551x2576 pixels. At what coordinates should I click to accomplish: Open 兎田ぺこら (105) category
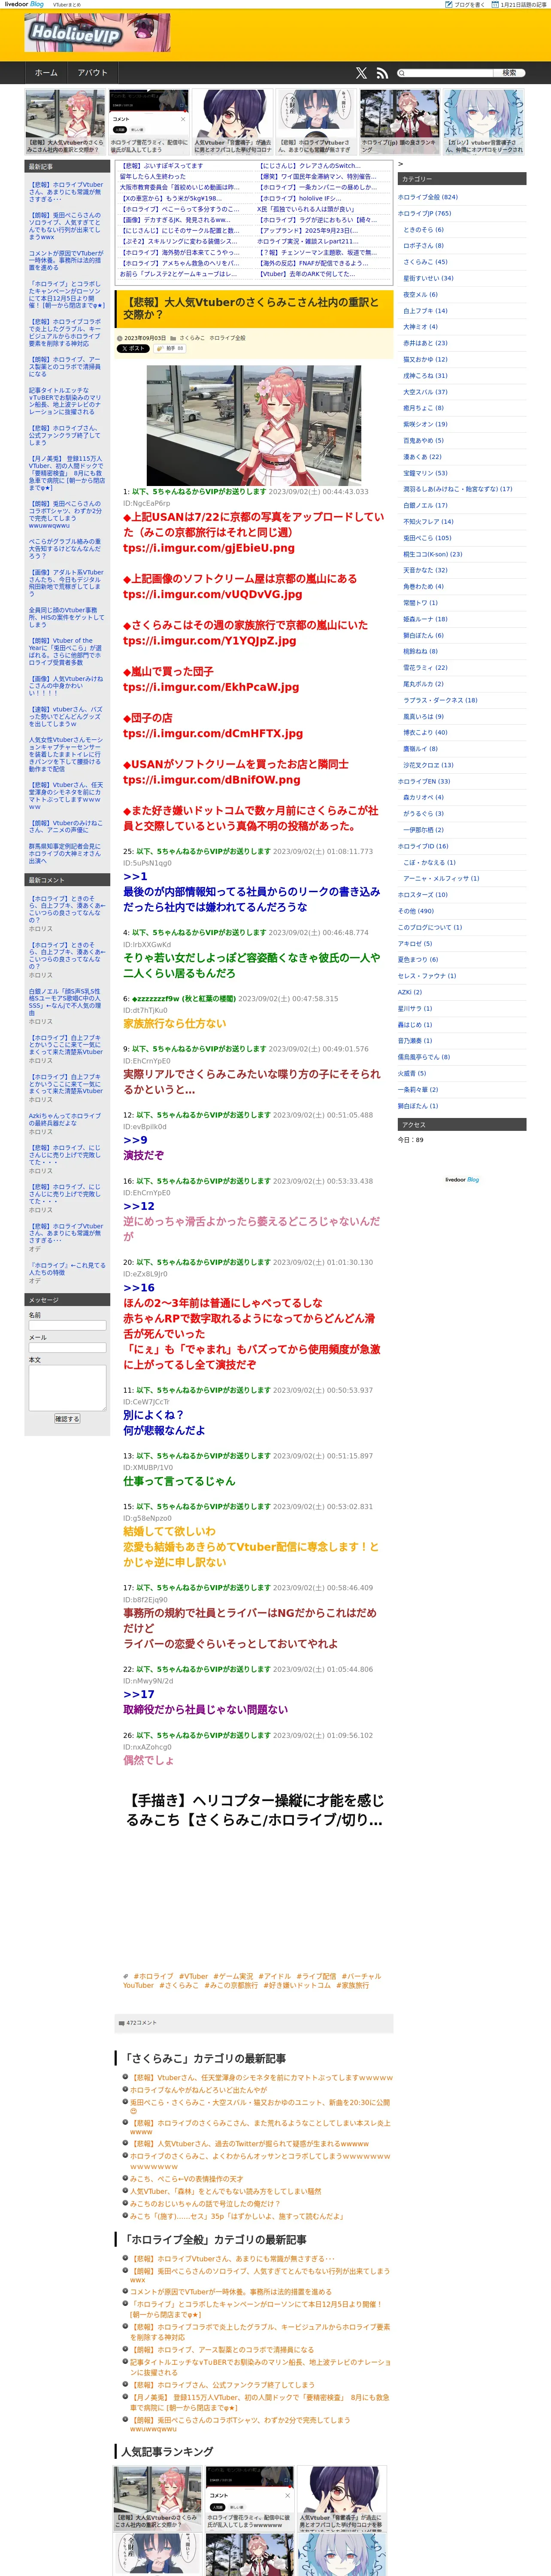click(x=427, y=538)
